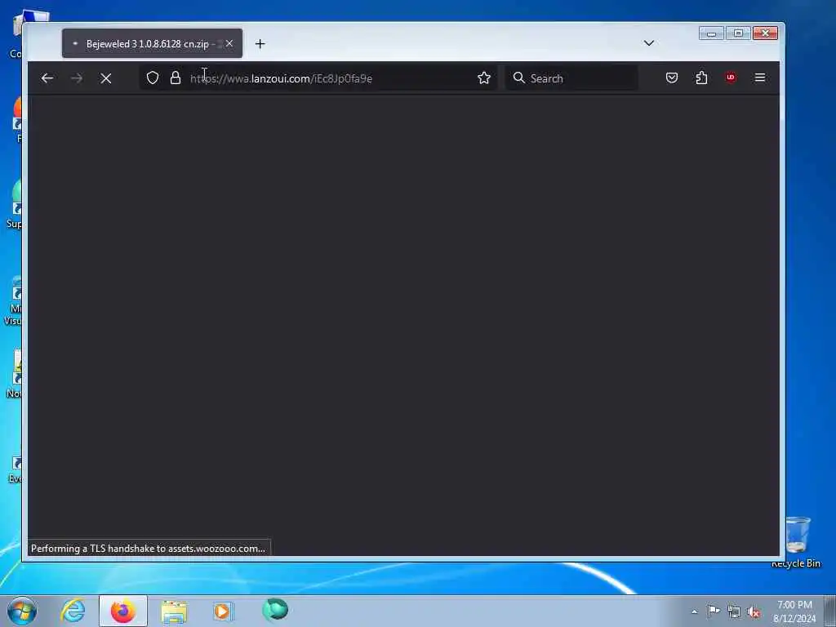Screen dimensions: 836x627
Task: Open a new tab with the plus button
Action: 260,44
